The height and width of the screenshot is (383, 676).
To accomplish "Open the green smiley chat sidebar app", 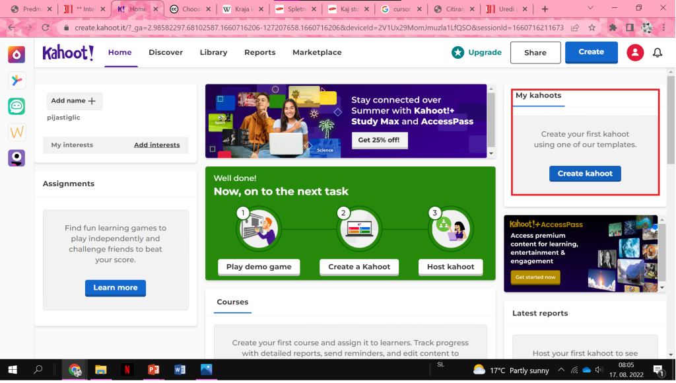I will [x=17, y=106].
